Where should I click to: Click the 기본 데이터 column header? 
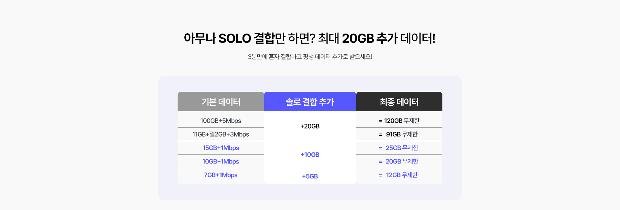click(x=221, y=101)
